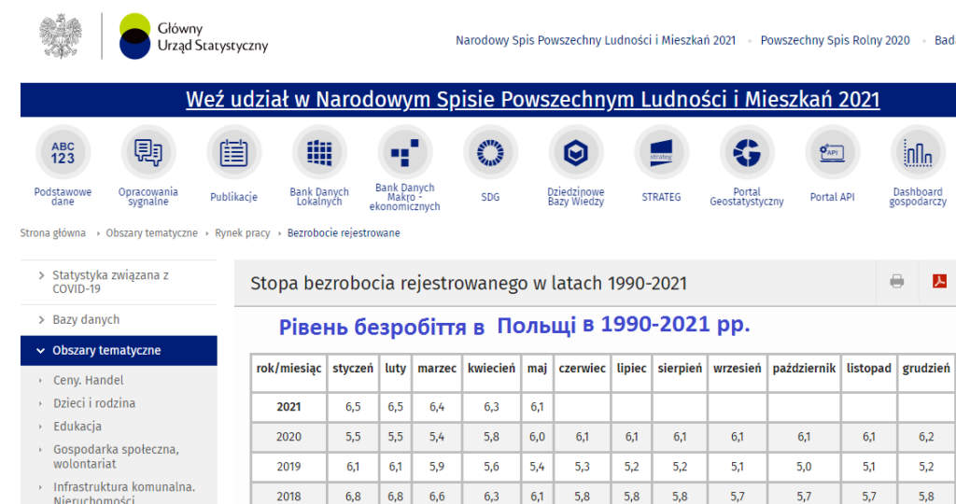
Task: Open the Dashboard gospodarczy icon
Action: 918,152
